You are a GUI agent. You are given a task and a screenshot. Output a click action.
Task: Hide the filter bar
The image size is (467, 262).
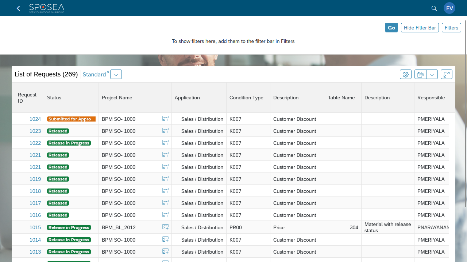point(420,28)
